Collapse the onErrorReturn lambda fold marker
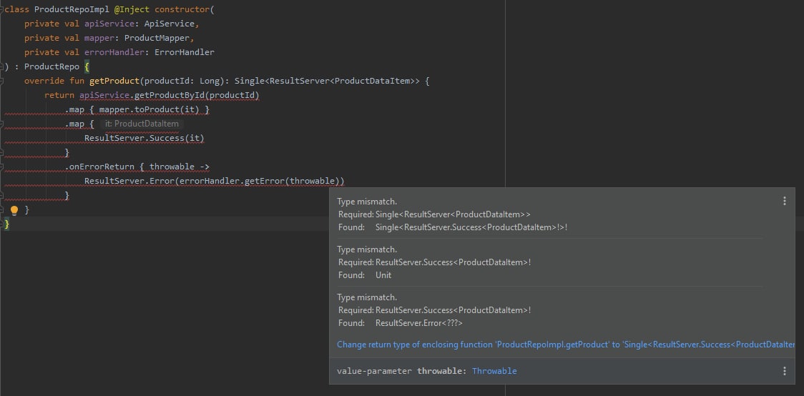Image resolution: width=804 pixels, height=396 pixels. coord(2,167)
